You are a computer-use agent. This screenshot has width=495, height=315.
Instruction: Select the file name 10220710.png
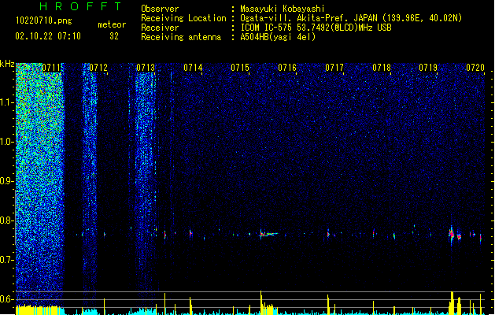[x=43, y=21]
